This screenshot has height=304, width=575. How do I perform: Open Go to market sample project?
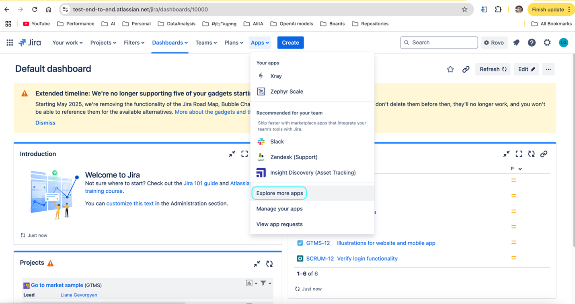tap(57, 285)
